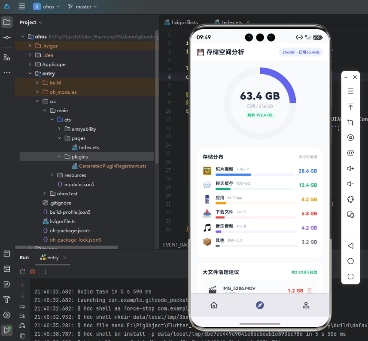Tap emulator back triangle button

click(350, 245)
